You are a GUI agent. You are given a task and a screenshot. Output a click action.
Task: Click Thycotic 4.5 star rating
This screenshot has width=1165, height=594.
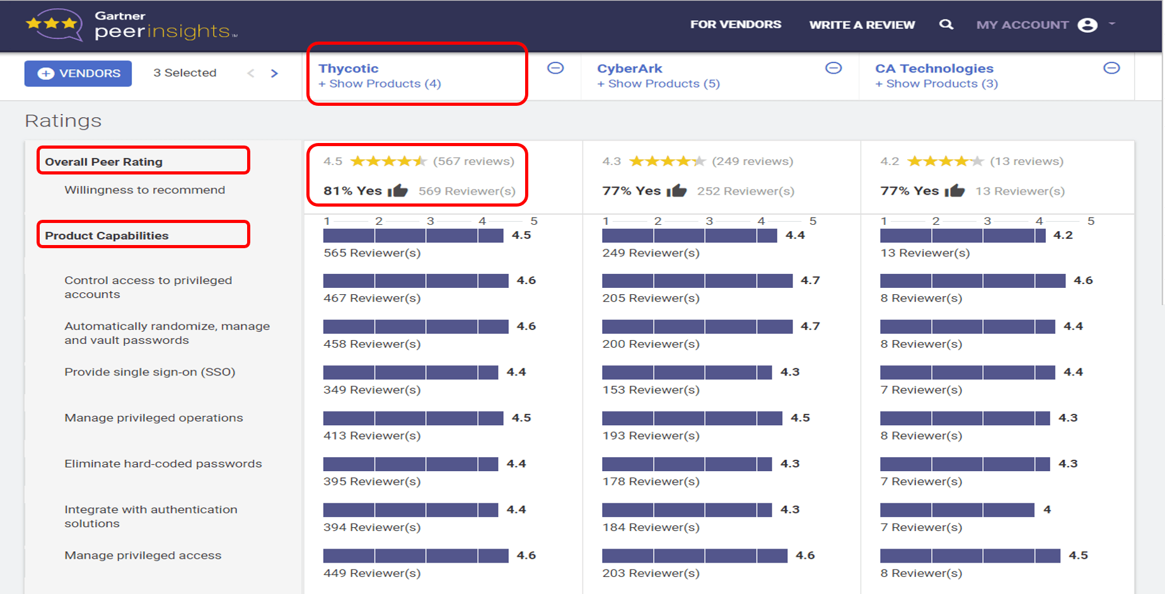(389, 161)
